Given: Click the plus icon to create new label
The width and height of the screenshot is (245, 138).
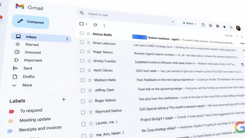Looking at the screenshot, I should click(64, 99).
